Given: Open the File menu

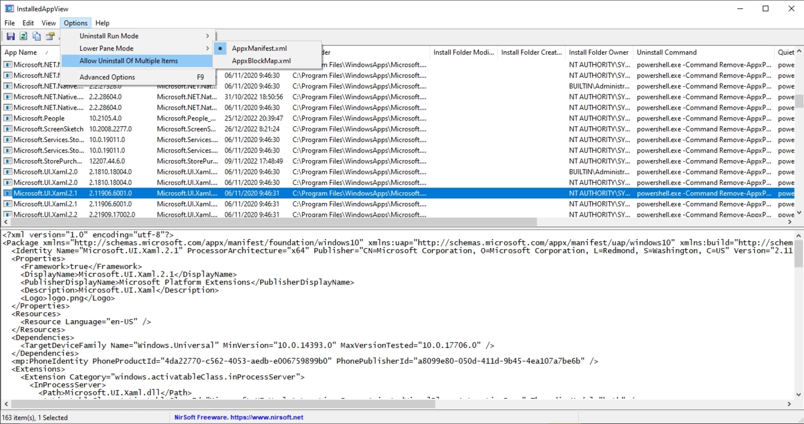Looking at the screenshot, I should pyautogui.click(x=10, y=23).
